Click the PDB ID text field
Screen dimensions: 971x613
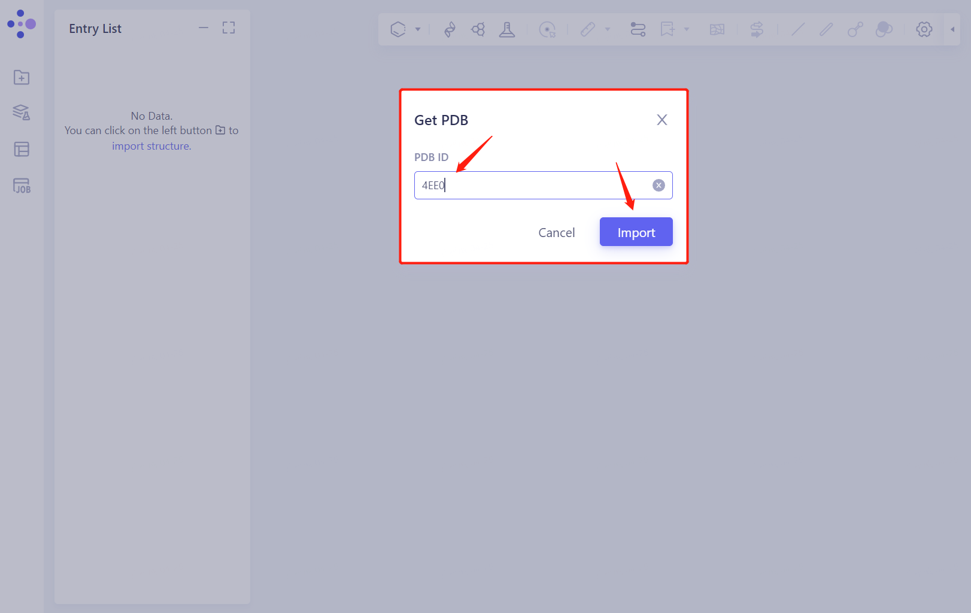coord(533,186)
